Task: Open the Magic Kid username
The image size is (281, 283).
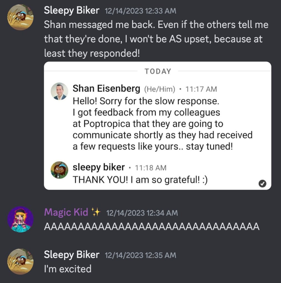Action: click(x=66, y=212)
